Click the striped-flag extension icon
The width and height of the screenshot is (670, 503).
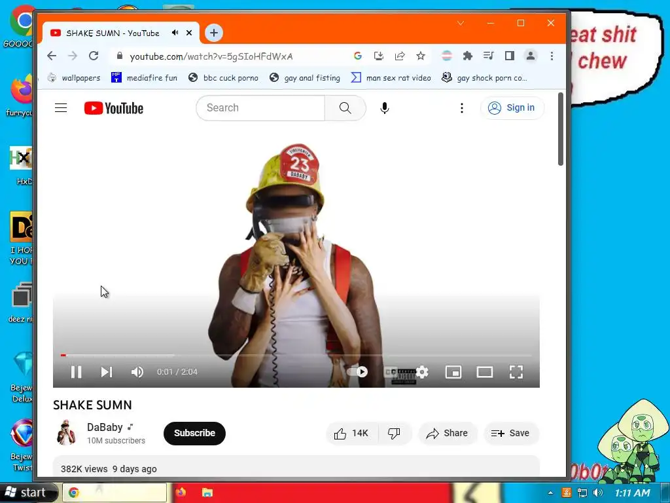[446, 56]
